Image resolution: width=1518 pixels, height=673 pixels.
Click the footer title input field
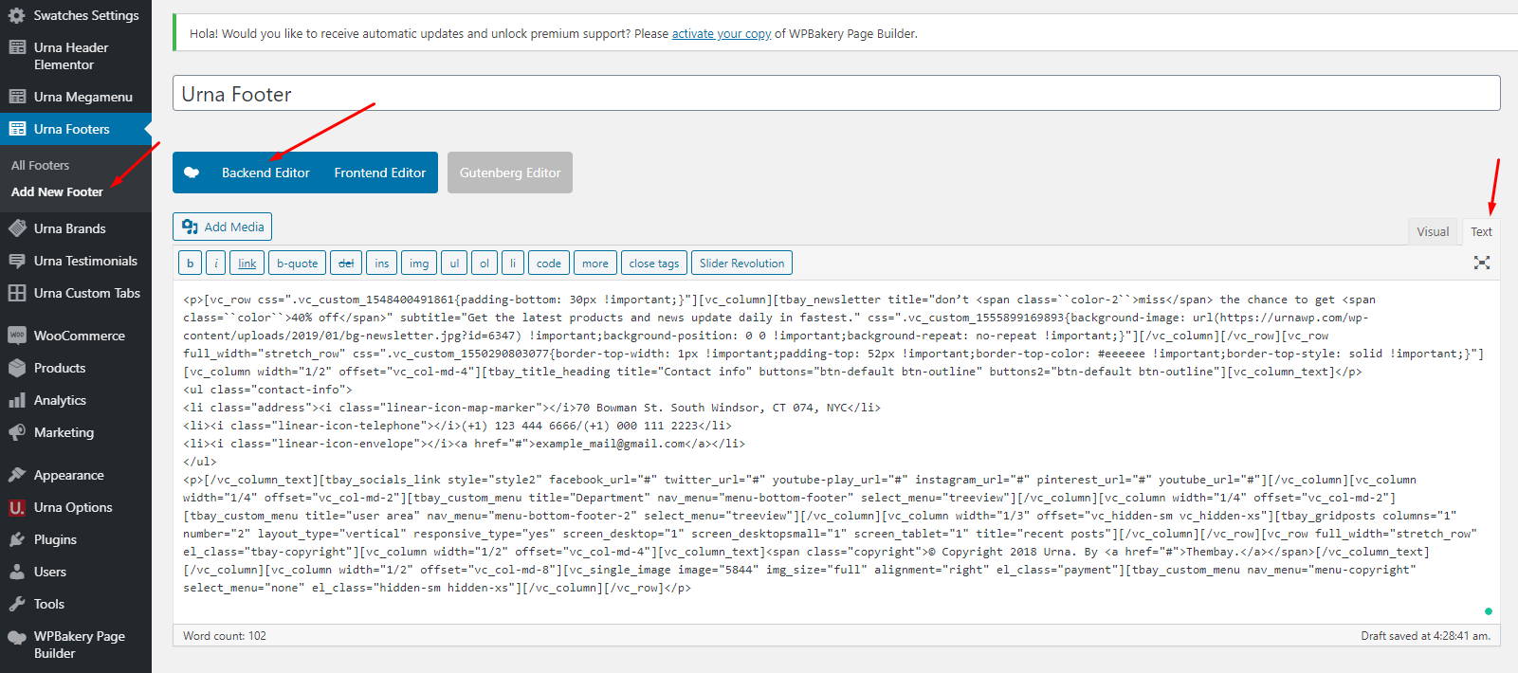(836, 93)
